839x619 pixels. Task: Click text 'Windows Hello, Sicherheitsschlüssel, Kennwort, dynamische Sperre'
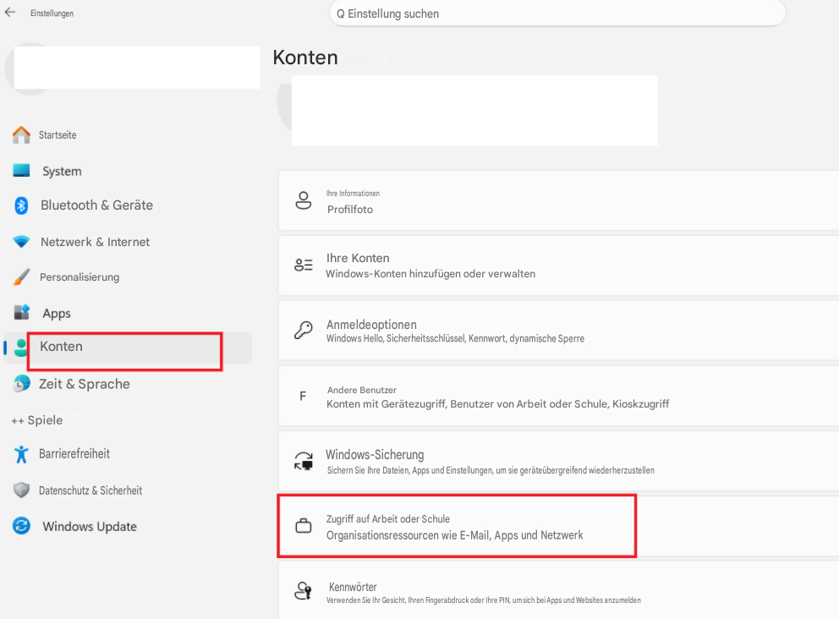(x=455, y=338)
